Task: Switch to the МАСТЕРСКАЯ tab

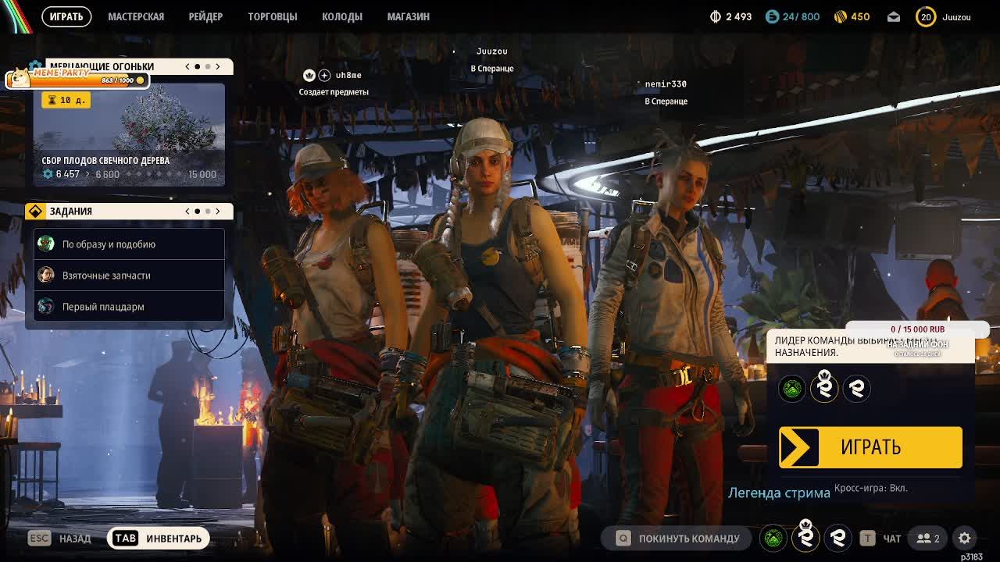Action: tap(136, 16)
